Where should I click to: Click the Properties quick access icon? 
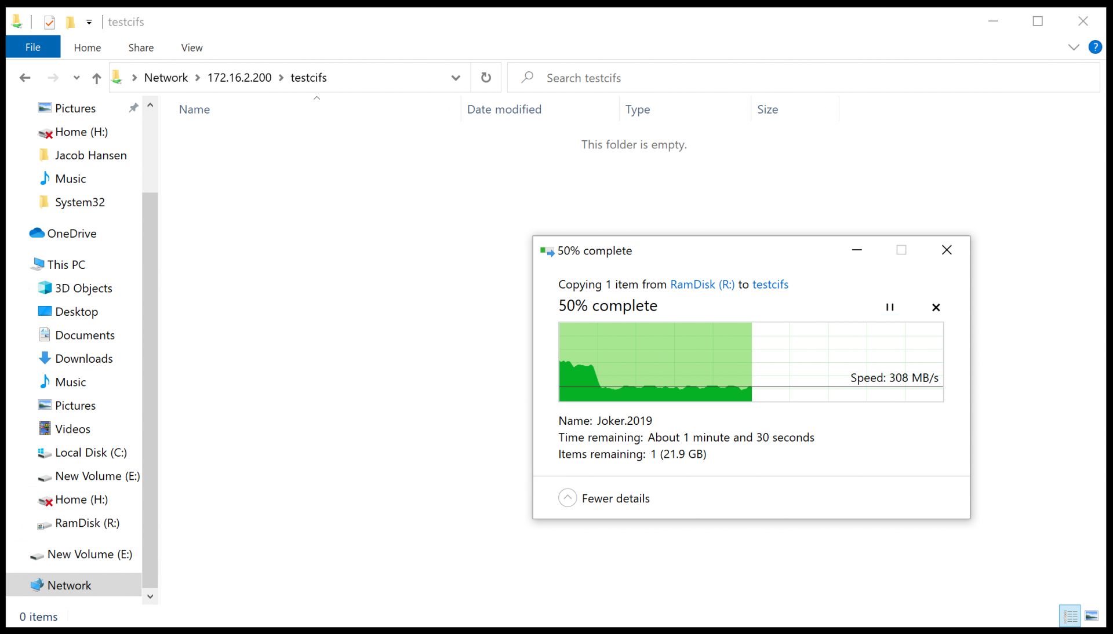tap(50, 22)
